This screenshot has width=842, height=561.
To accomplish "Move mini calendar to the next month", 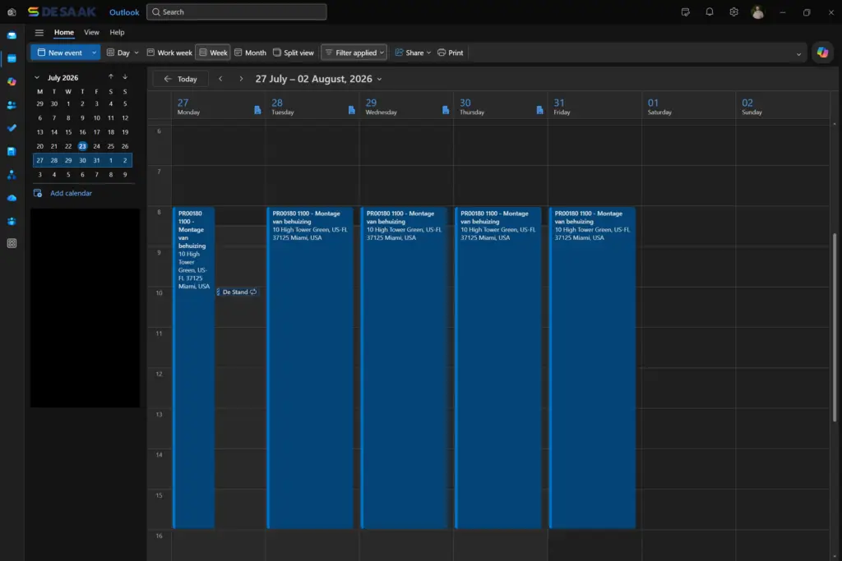I will pyautogui.click(x=125, y=77).
